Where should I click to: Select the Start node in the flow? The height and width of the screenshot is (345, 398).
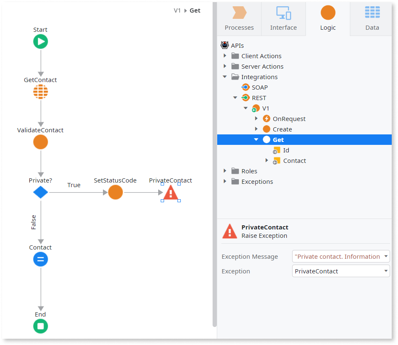click(40, 41)
